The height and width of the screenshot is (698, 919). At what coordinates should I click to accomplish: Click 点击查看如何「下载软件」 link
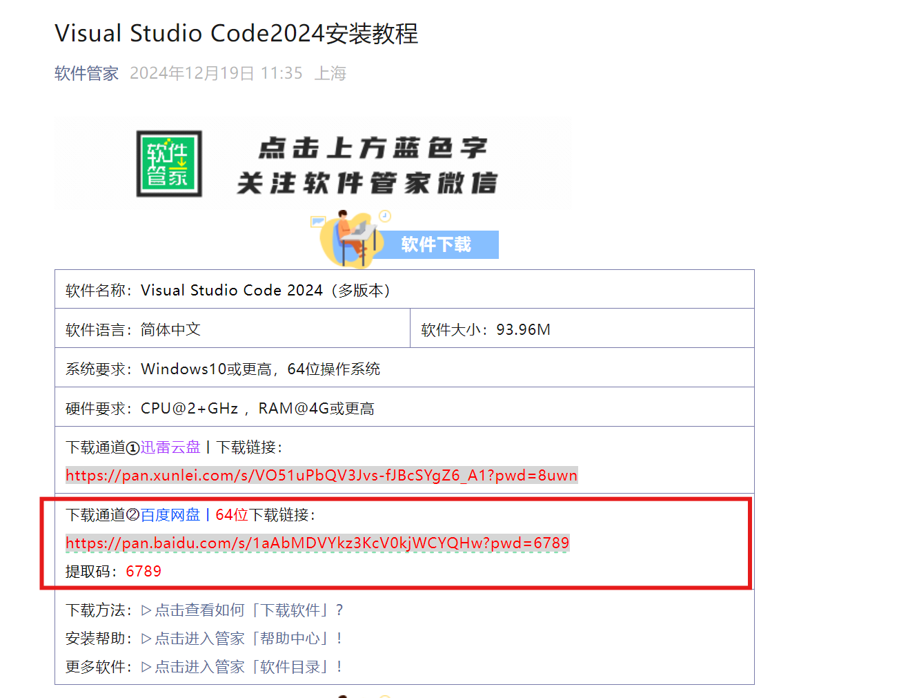[241, 610]
